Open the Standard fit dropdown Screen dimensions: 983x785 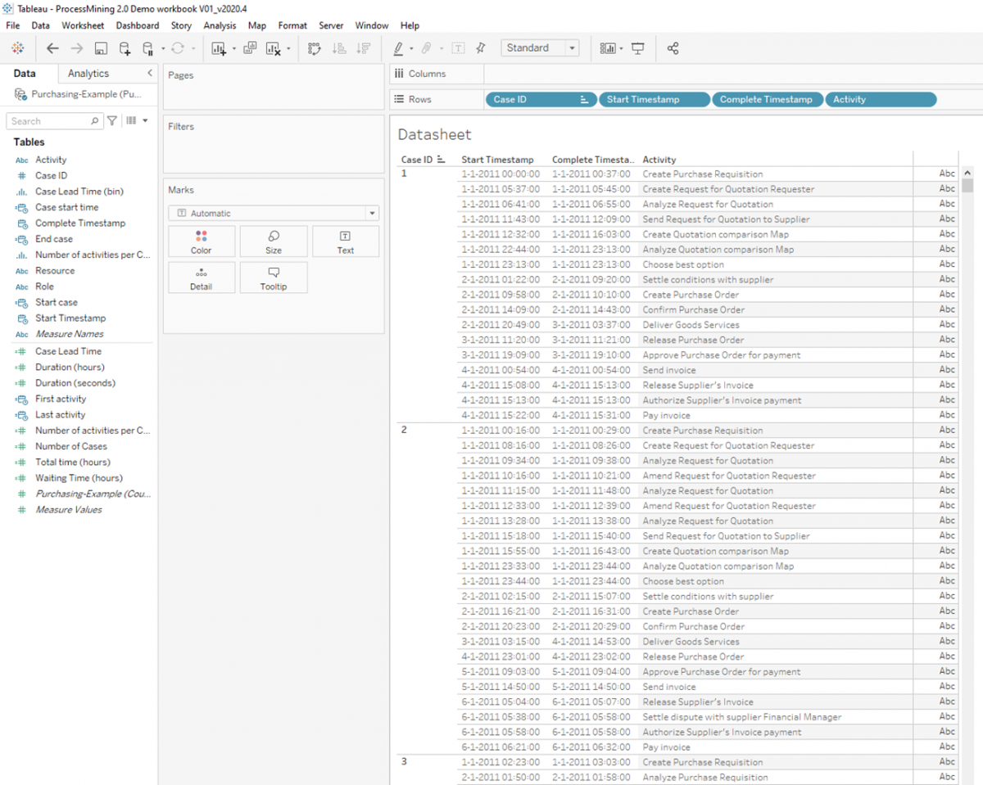tap(571, 47)
